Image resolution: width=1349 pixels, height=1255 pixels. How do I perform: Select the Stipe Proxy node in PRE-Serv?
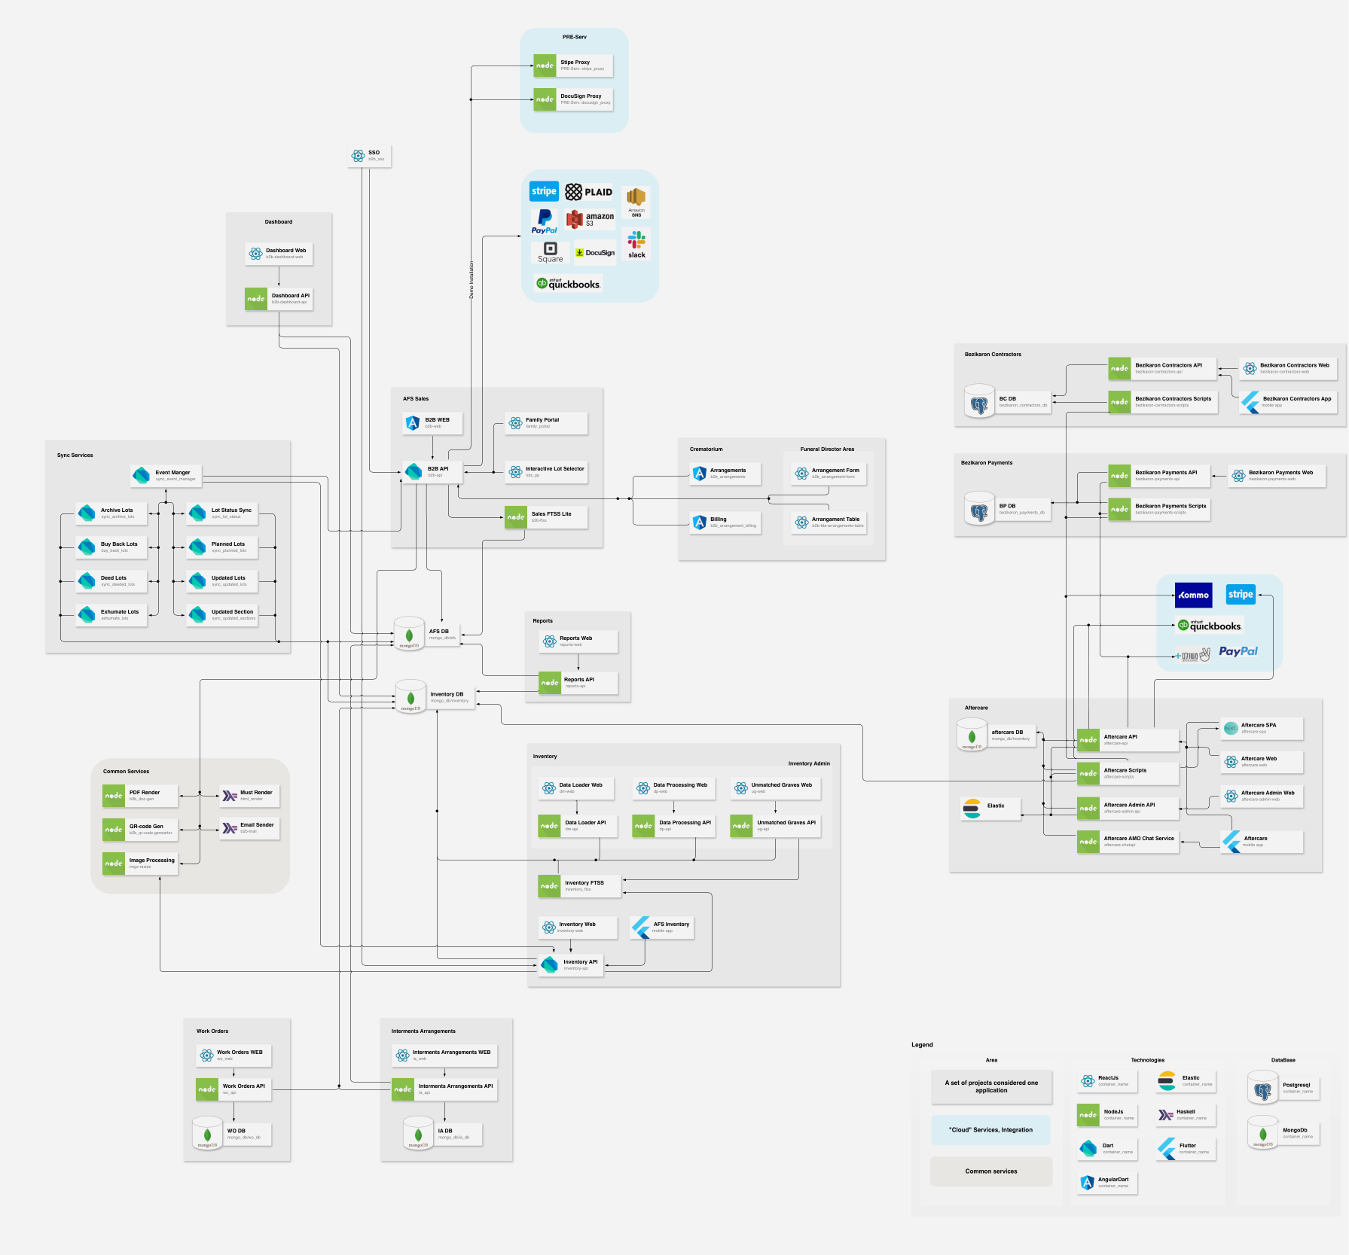pos(573,65)
